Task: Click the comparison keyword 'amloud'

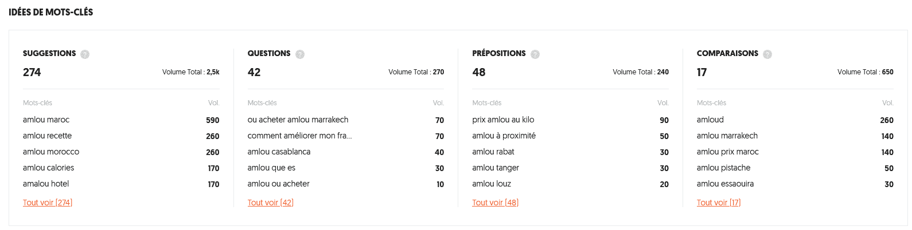Action: (710, 120)
